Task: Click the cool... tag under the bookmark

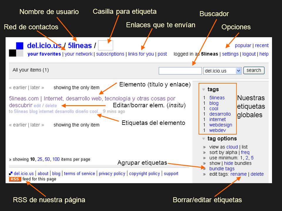Action: point(96,111)
